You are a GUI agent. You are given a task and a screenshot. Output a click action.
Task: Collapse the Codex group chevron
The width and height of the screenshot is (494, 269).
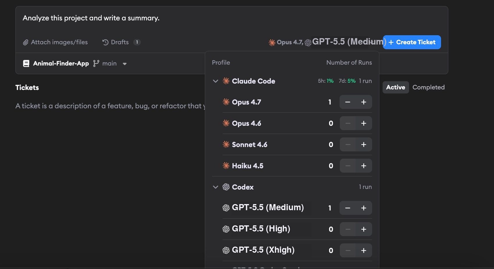coord(216,187)
